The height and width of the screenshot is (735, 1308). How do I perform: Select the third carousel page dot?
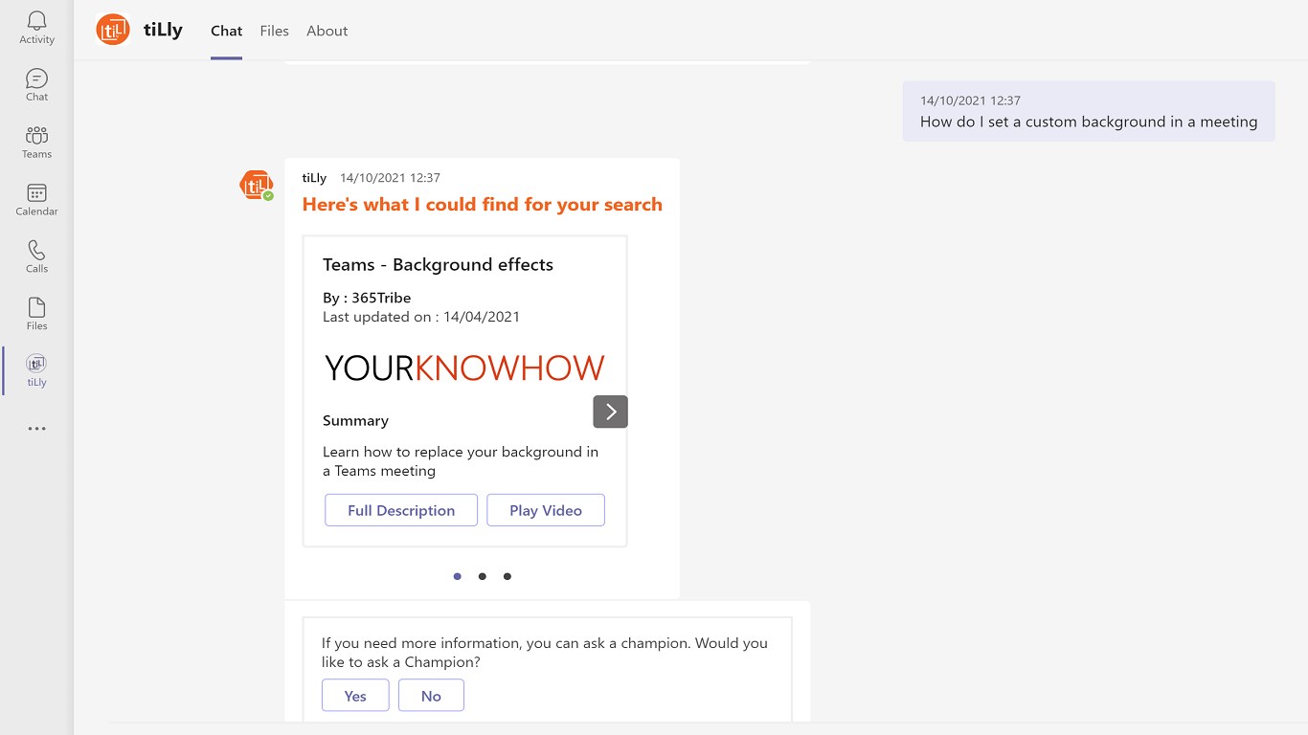coord(507,576)
